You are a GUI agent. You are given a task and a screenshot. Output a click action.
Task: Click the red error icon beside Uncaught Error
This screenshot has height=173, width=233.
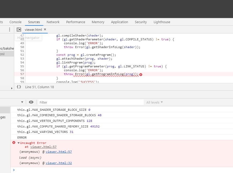tap(14, 143)
